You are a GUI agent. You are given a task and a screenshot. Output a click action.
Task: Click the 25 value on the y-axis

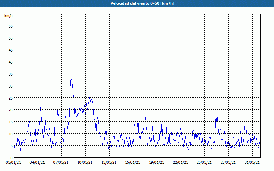[11, 98]
